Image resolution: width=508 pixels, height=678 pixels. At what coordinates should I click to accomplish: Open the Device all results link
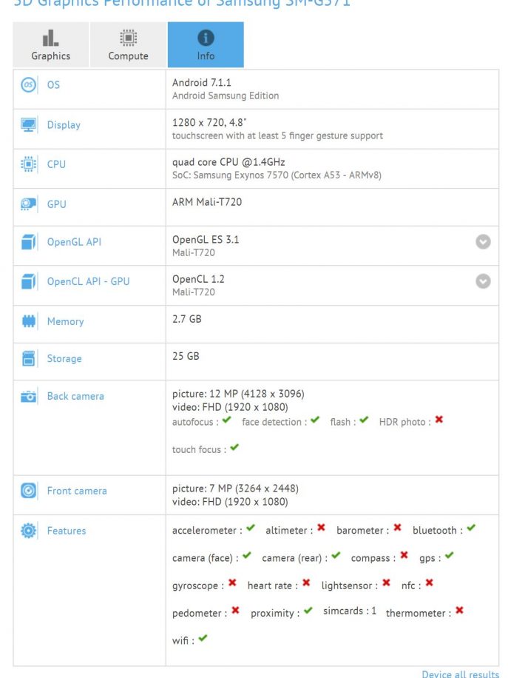tap(460, 674)
